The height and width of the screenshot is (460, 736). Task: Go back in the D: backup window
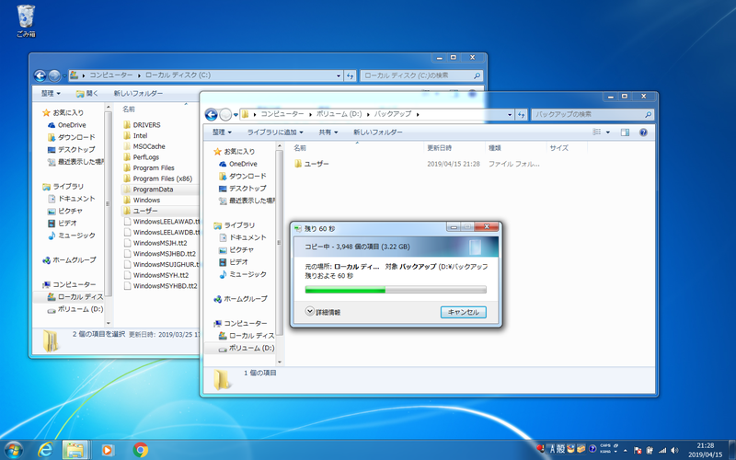click(x=212, y=114)
